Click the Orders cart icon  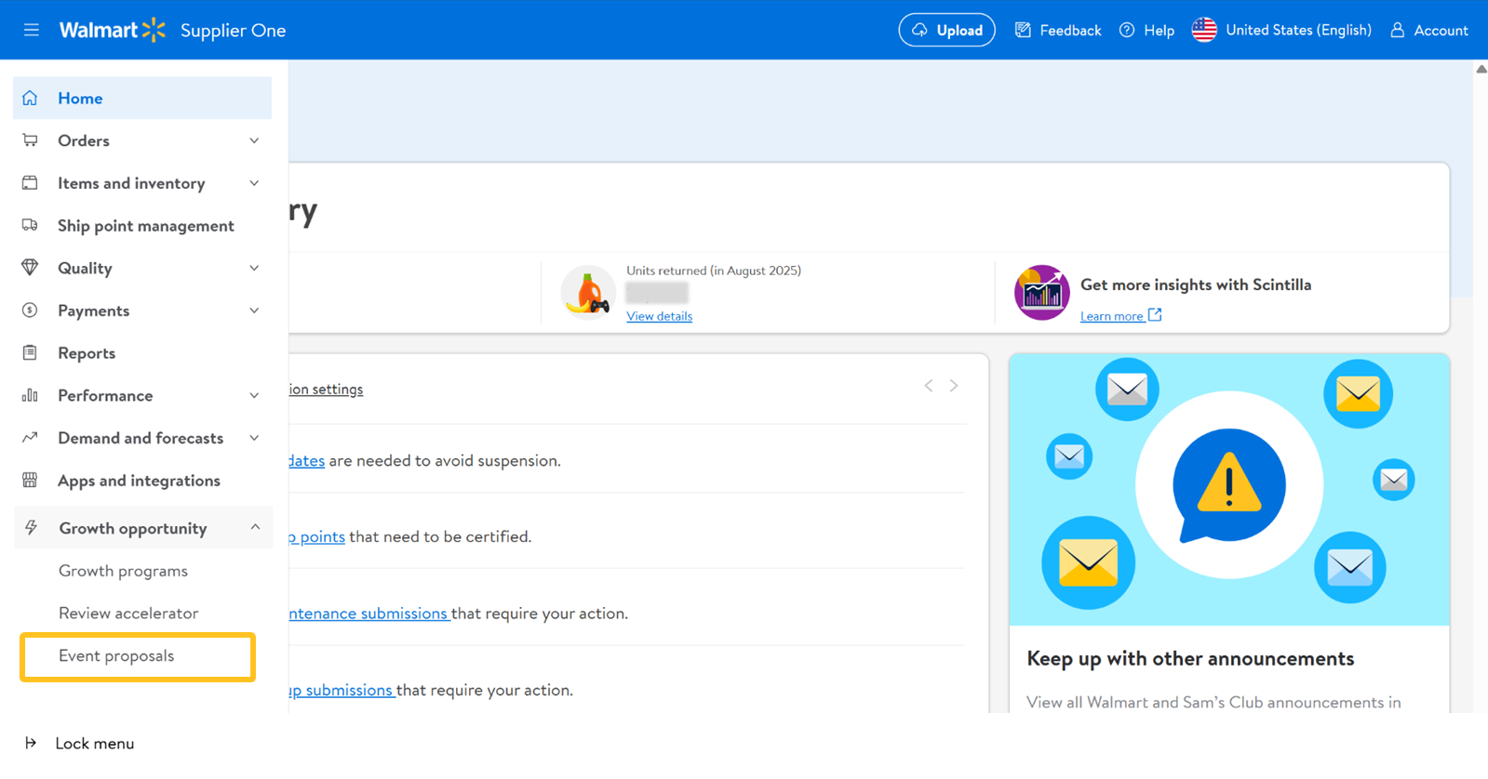[x=30, y=140]
